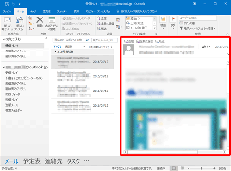Viewport: 231px width, 171px height.
Task: Open the マカフィー アンチスパム tab
Action: coord(98,11)
